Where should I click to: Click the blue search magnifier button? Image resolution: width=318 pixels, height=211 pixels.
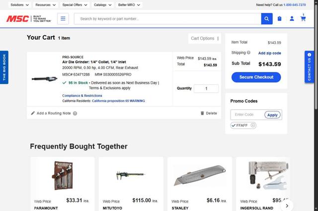[267, 19]
